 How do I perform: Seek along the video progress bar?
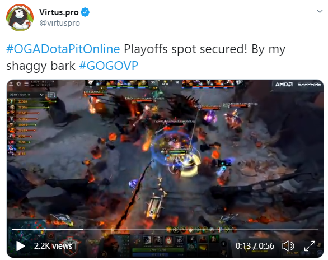coord(165,229)
